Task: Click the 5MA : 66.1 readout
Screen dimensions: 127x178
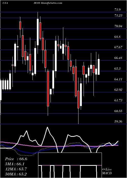Action: click(15, 164)
